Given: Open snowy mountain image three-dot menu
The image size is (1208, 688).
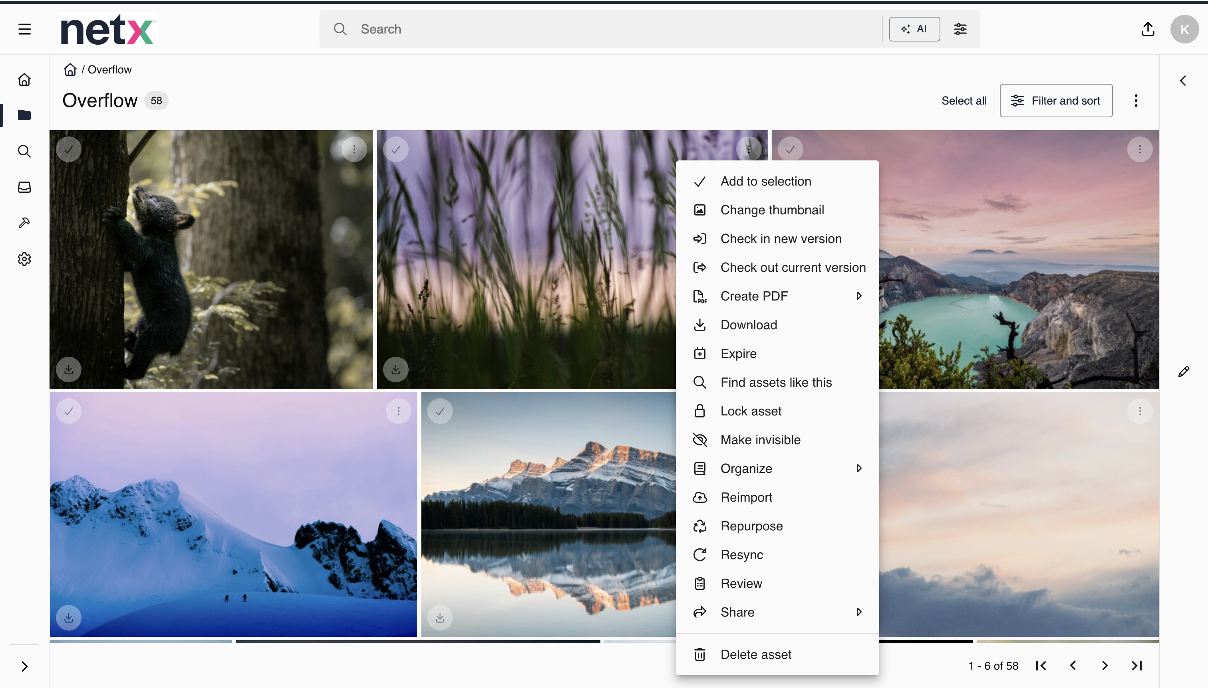Looking at the screenshot, I should [x=399, y=411].
